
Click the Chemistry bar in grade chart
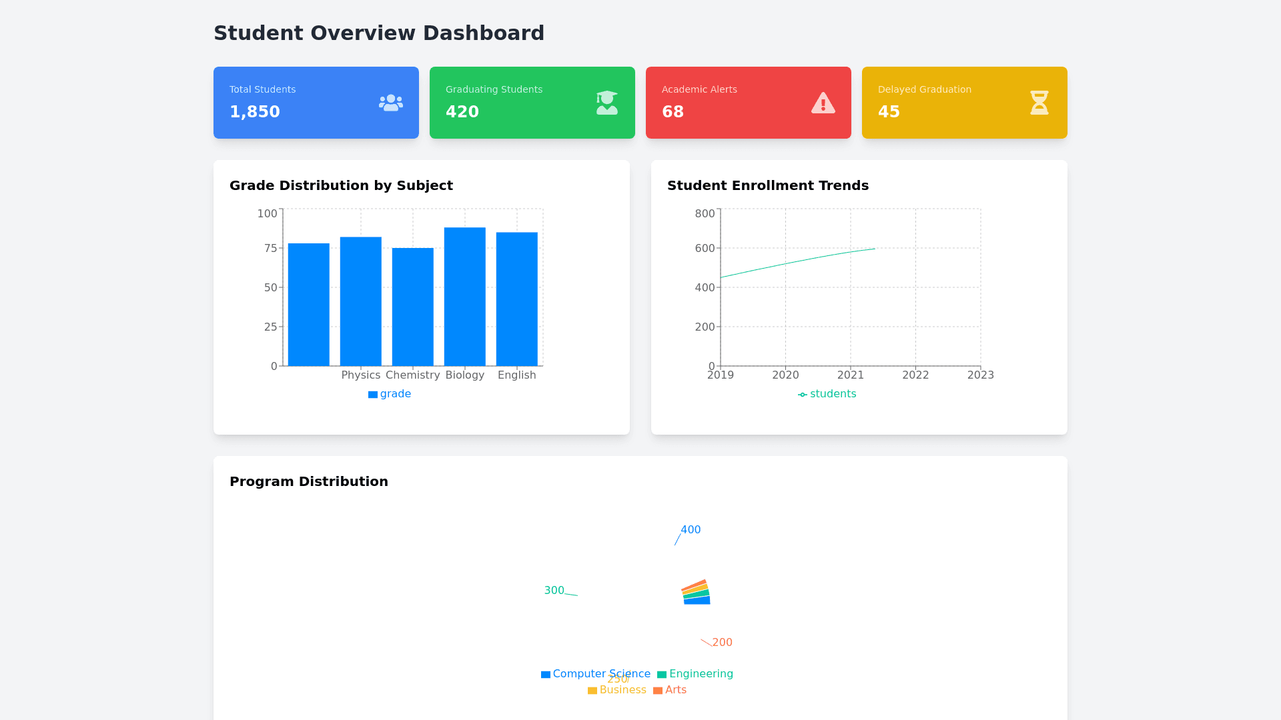(x=412, y=307)
